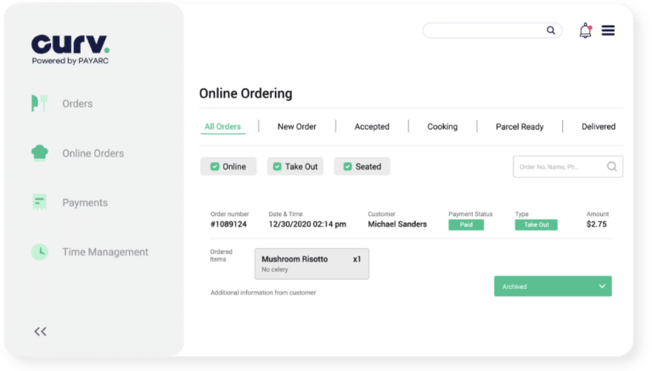The width and height of the screenshot is (652, 371).
Task: Click the fork and knife Orders icon
Action: pyautogui.click(x=39, y=103)
